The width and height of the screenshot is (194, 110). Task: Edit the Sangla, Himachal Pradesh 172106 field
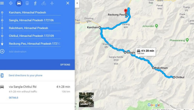click(x=35, y=20)
